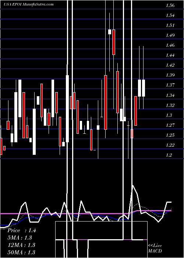Screen dimensions: 184x258
Task: Click the last white candlestick on the right
Action: (144, 88)
